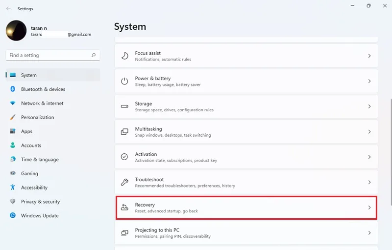
Task: Click the back arrow in title bar
Action: (8, 8)
